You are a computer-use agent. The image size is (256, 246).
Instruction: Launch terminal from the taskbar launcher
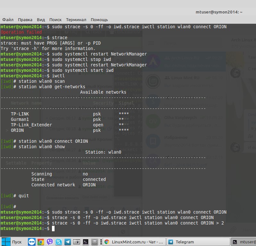point(86,242)
